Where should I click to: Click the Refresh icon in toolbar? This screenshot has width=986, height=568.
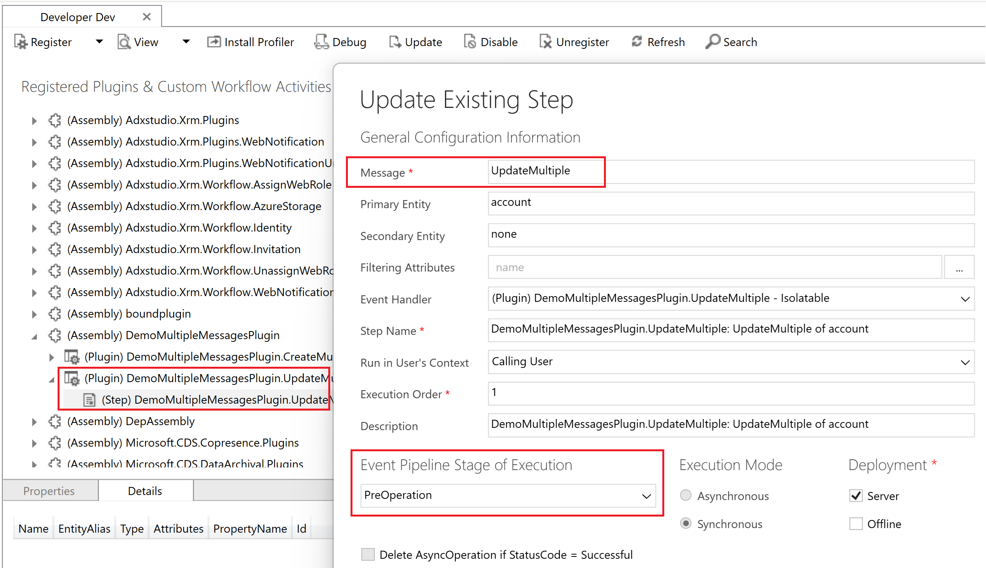pos(637,42)
